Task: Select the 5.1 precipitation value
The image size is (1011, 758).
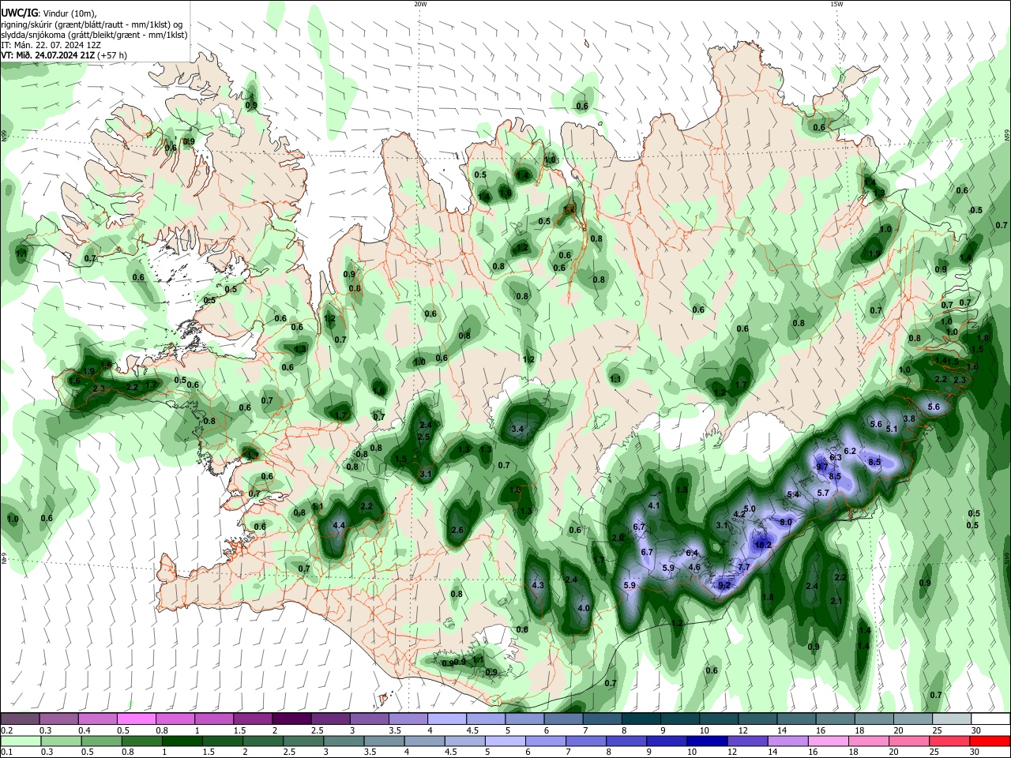Action: pos(893,429)
